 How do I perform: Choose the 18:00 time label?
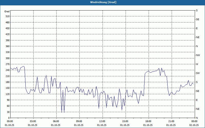(x=149, y=121)
